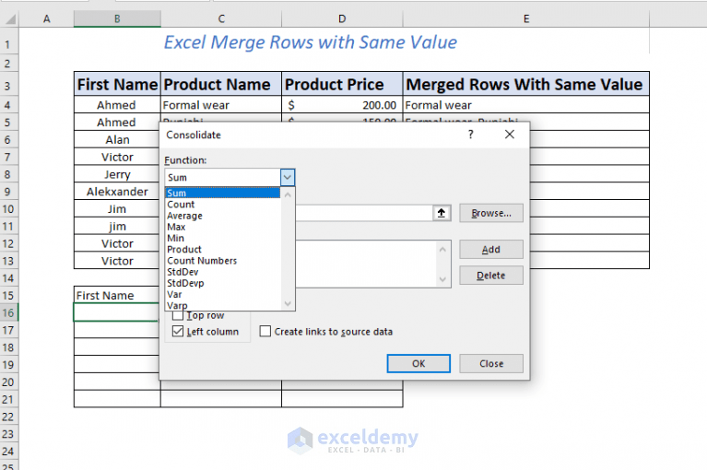Screen dimensions: 707x470
Task: Select the active cell B16
Action: click(x=116, y=312)
